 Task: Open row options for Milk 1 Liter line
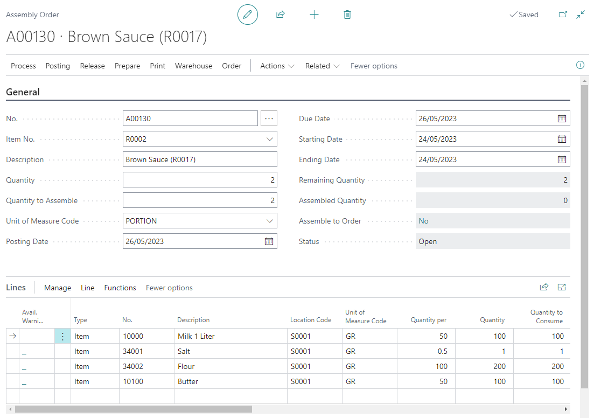[62, 336]
